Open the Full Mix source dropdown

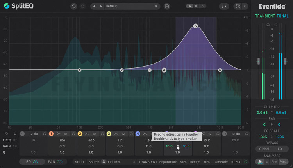121,162
